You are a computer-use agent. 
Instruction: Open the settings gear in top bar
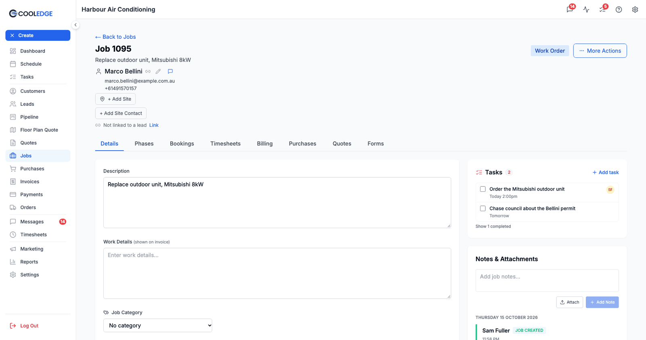point(635,9)
